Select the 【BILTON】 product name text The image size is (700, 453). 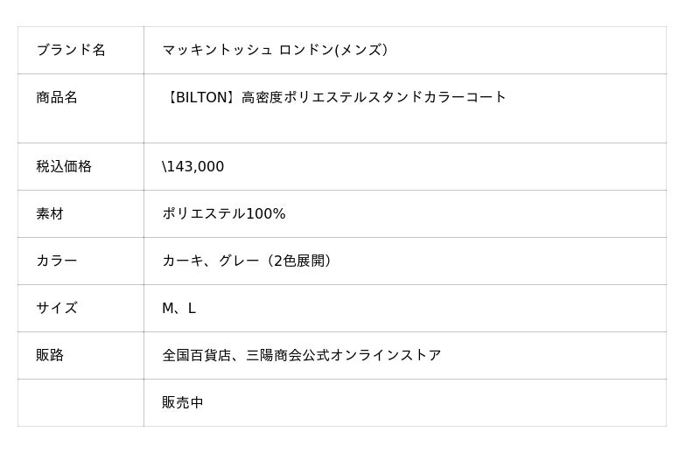pyautogui.click(x=201, y=97)
